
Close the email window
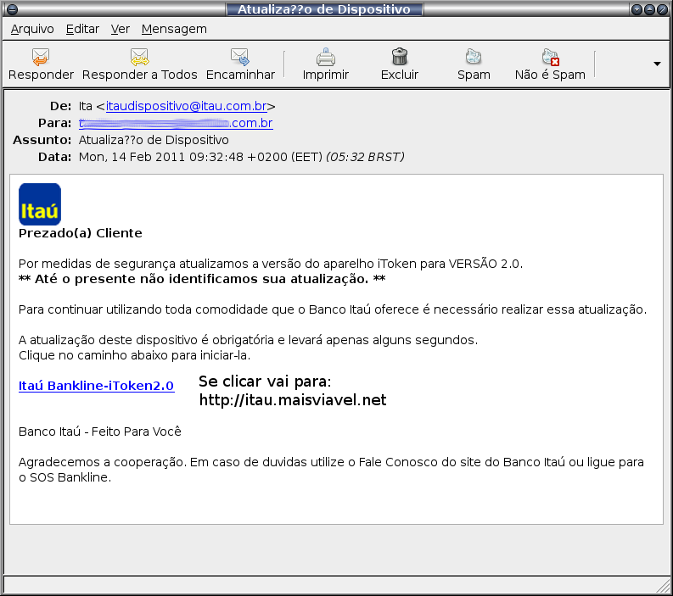click(x=663, y=9)
